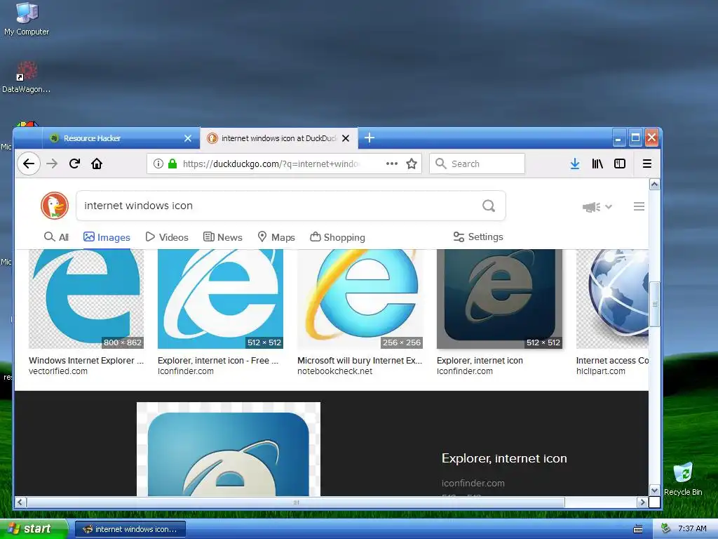Open DuckDuckGo side menu icon
This screenshot has height=539, width=718.
coord(639,207)
